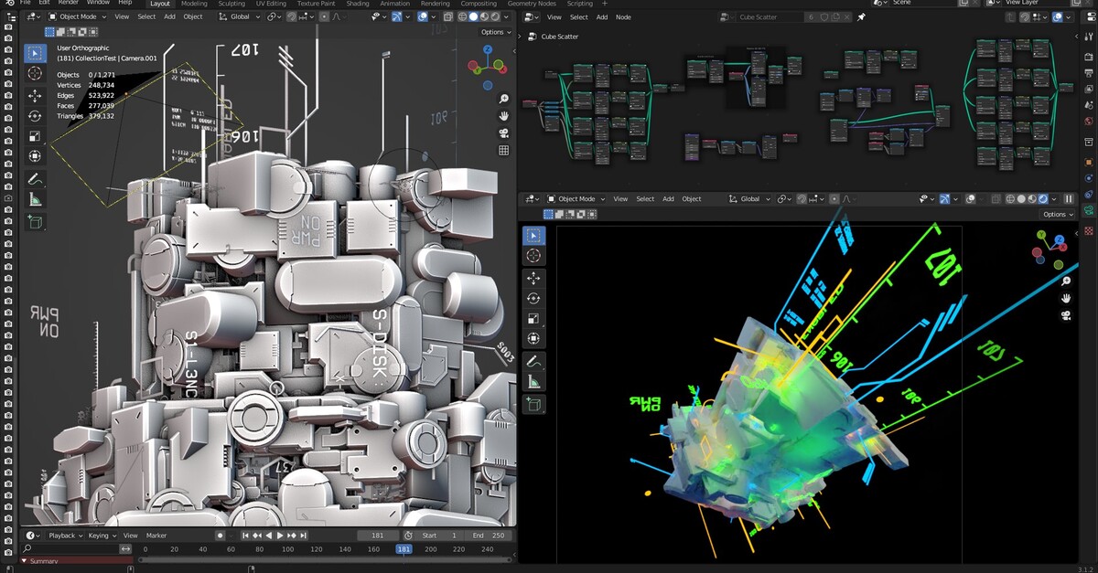The width and height of the screenshot is (1098, 573).
Task: Expand the Options dropdown in the viewport header
Action: (492, 32)
